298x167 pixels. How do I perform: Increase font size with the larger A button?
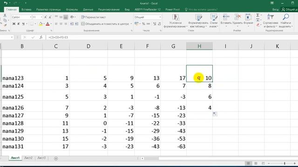46,17
